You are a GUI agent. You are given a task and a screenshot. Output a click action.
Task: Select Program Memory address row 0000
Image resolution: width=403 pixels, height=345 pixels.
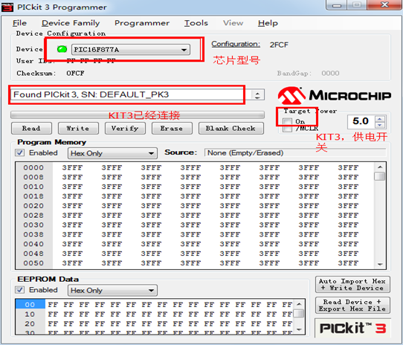[33, 167]
